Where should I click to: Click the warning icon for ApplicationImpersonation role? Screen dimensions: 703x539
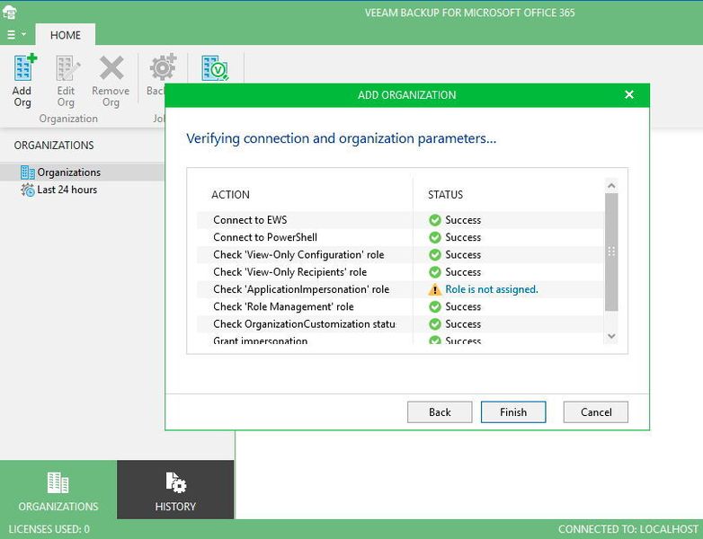point(435,289)
